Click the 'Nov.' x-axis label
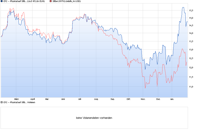 point(143,99)
